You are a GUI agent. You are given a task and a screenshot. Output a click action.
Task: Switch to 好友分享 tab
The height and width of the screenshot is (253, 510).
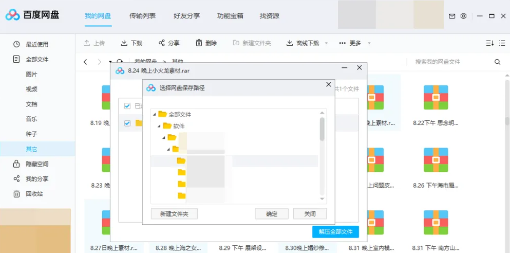pos(187,15)
